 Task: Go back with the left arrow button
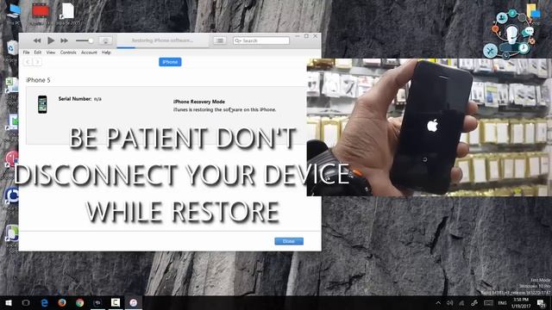pyautogui.click(x=28, y=62)
